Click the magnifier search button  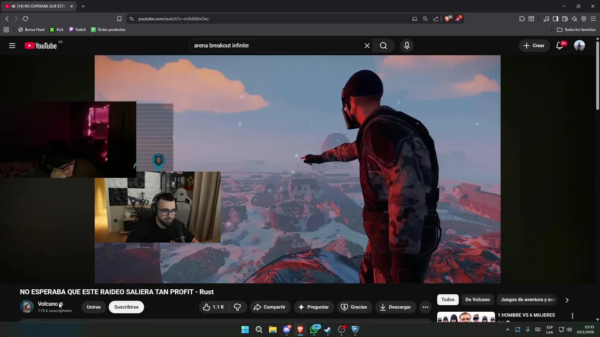[x=383, y=45]
